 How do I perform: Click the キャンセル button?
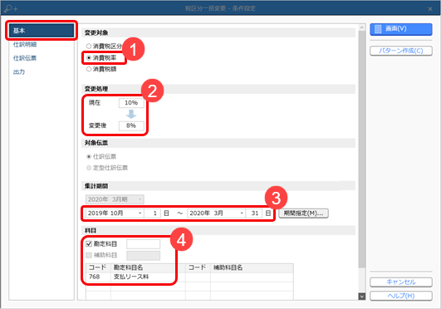[x=401, y=282]
